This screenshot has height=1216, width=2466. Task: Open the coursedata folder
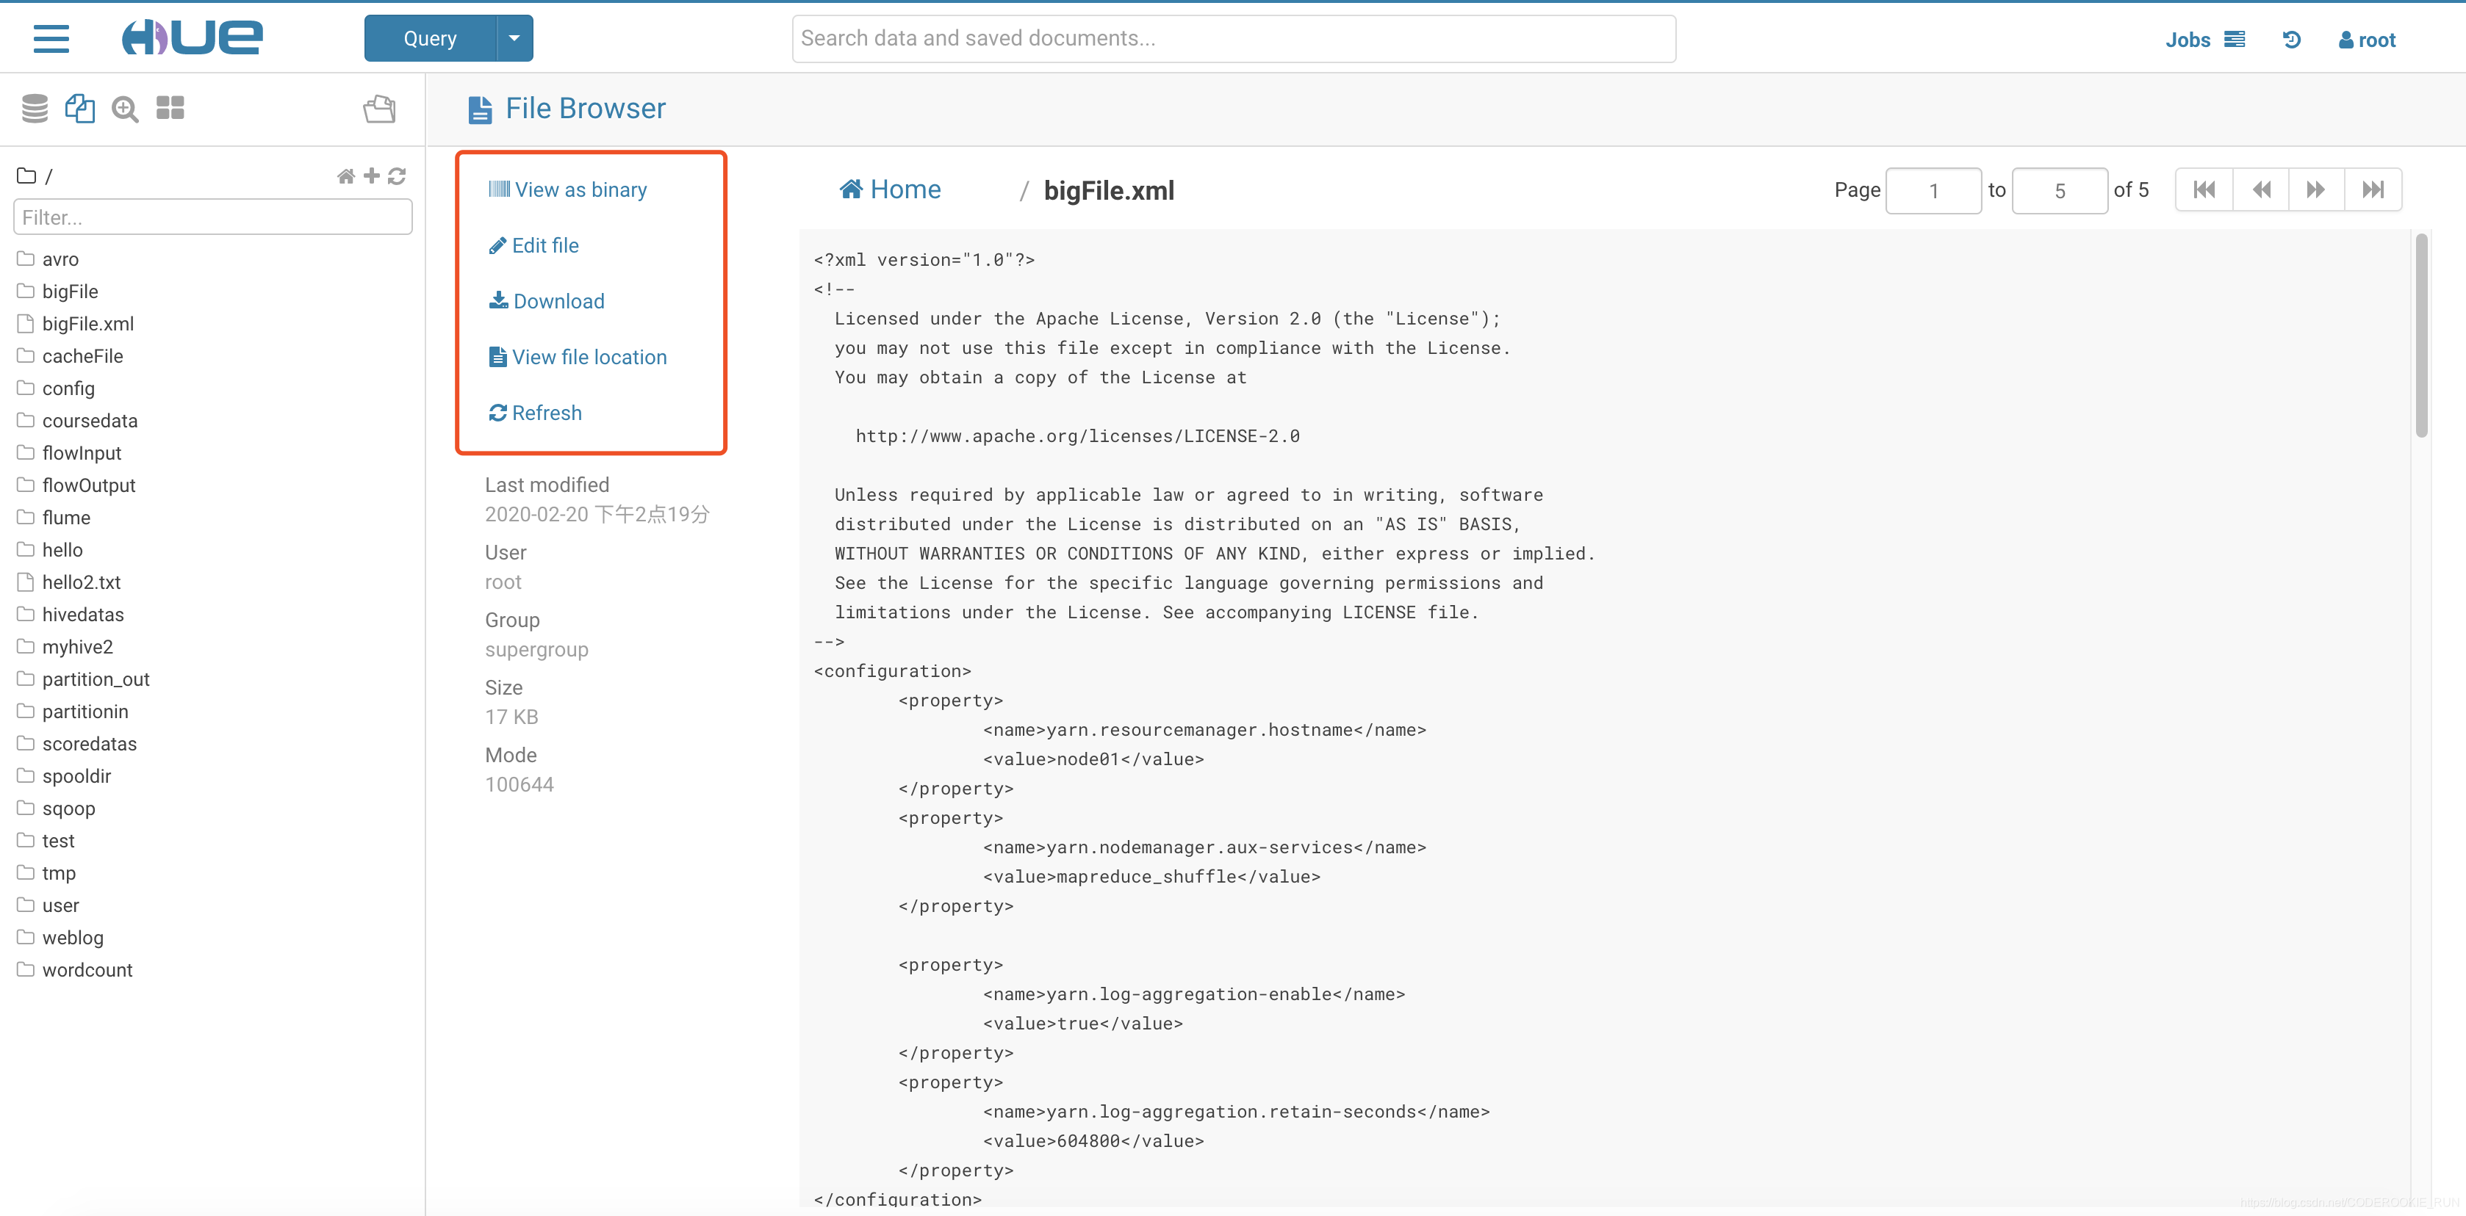[89, 421]
